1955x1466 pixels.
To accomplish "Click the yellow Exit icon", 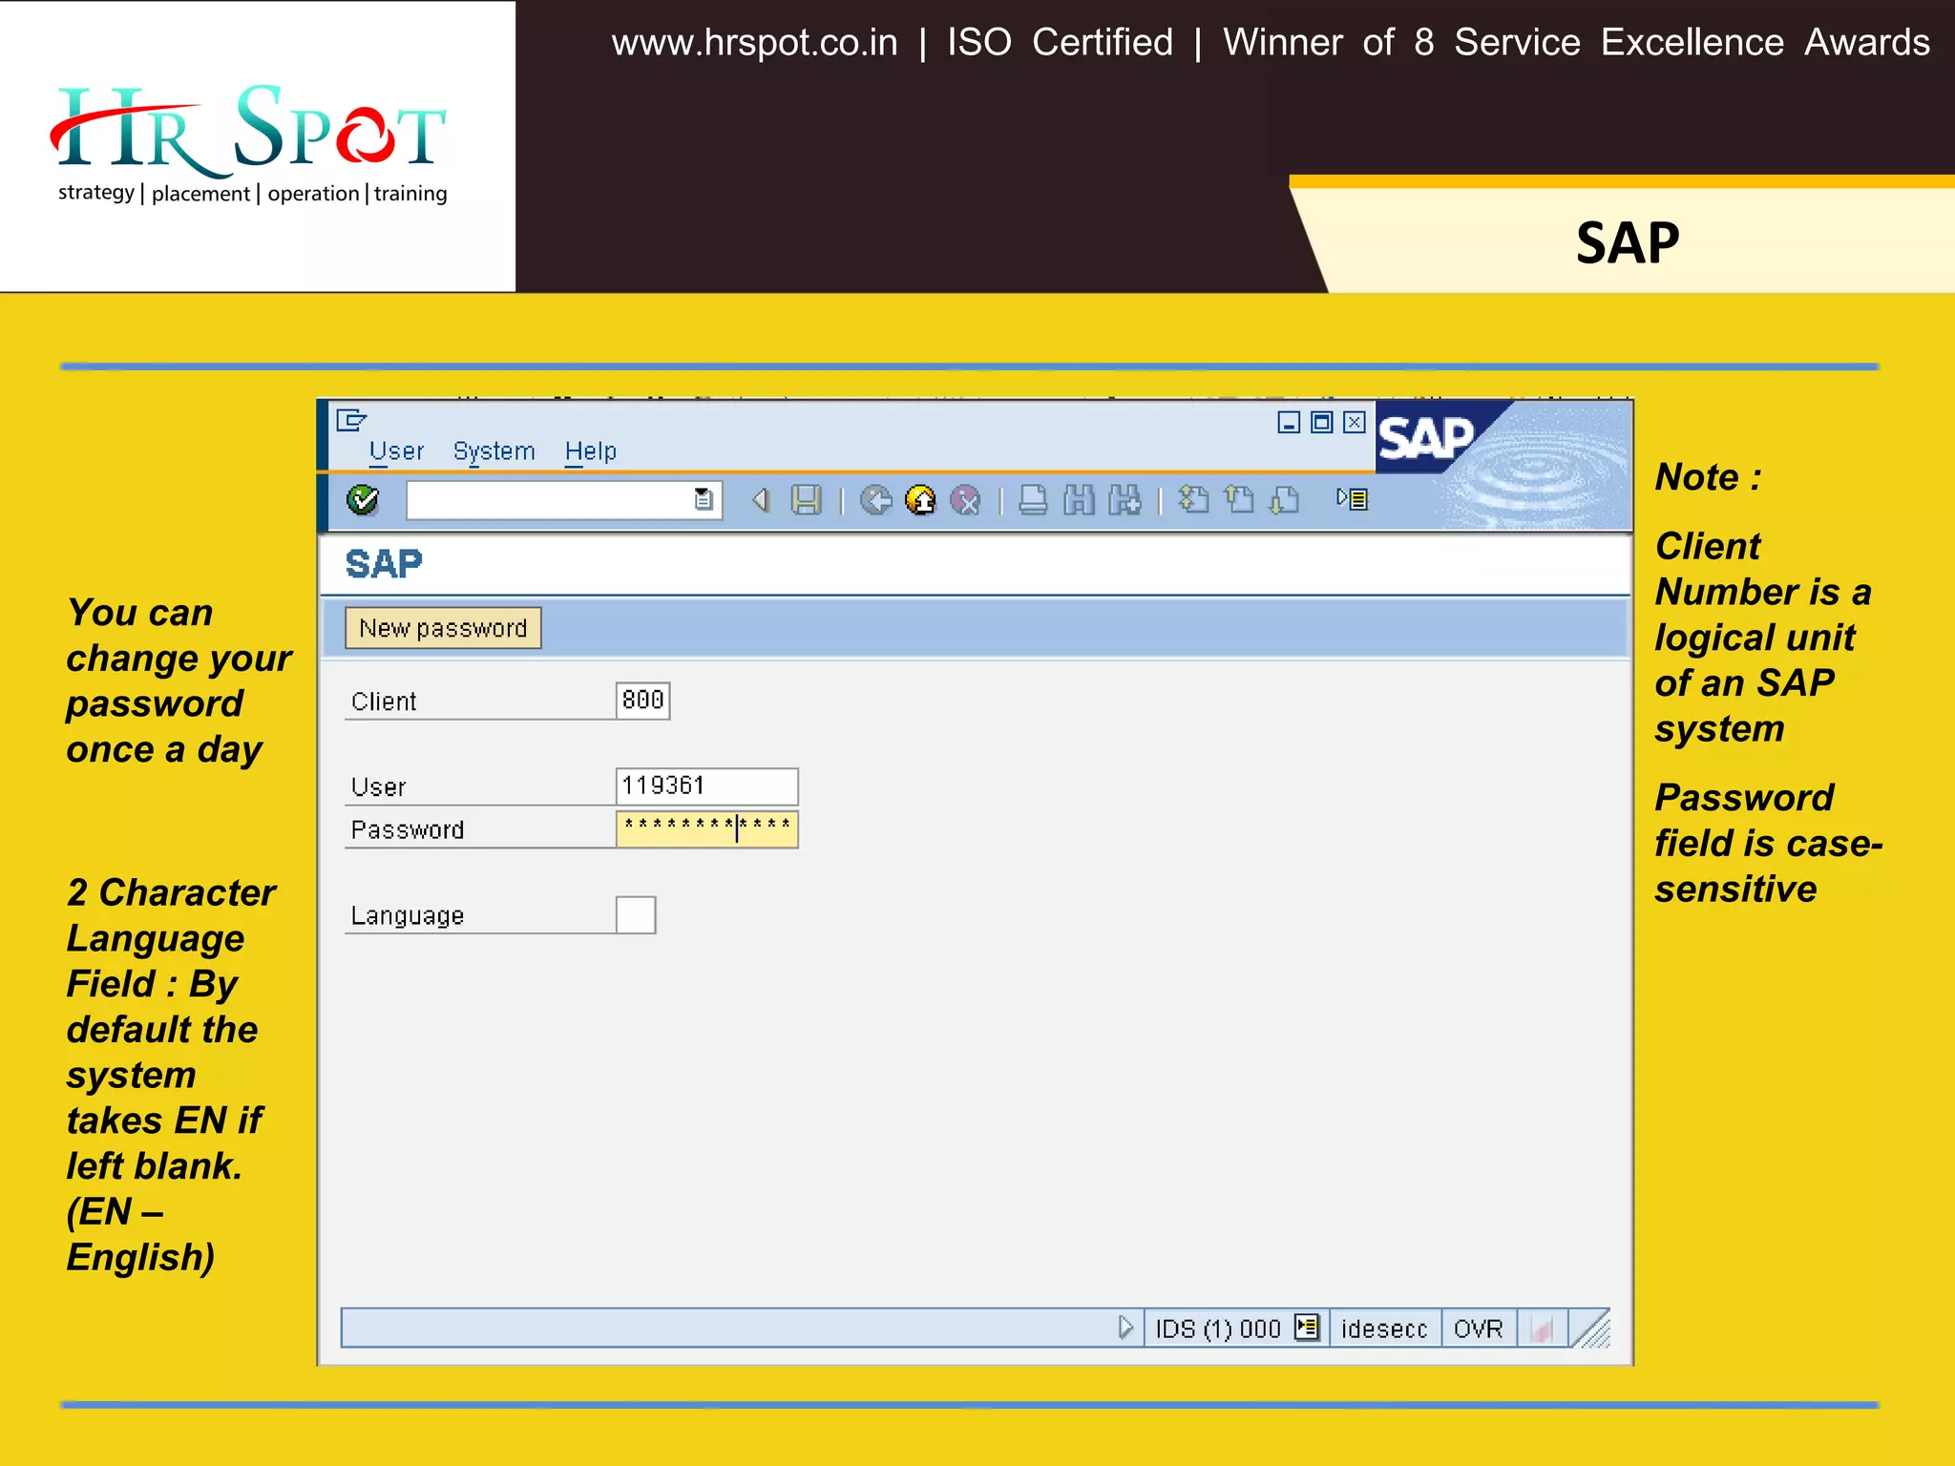I will [x=920, y=499].
